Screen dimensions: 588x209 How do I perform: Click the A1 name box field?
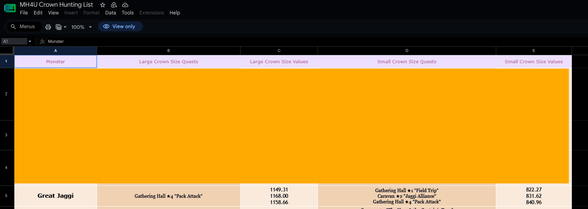pyautogui.click(x=14, y=41)
